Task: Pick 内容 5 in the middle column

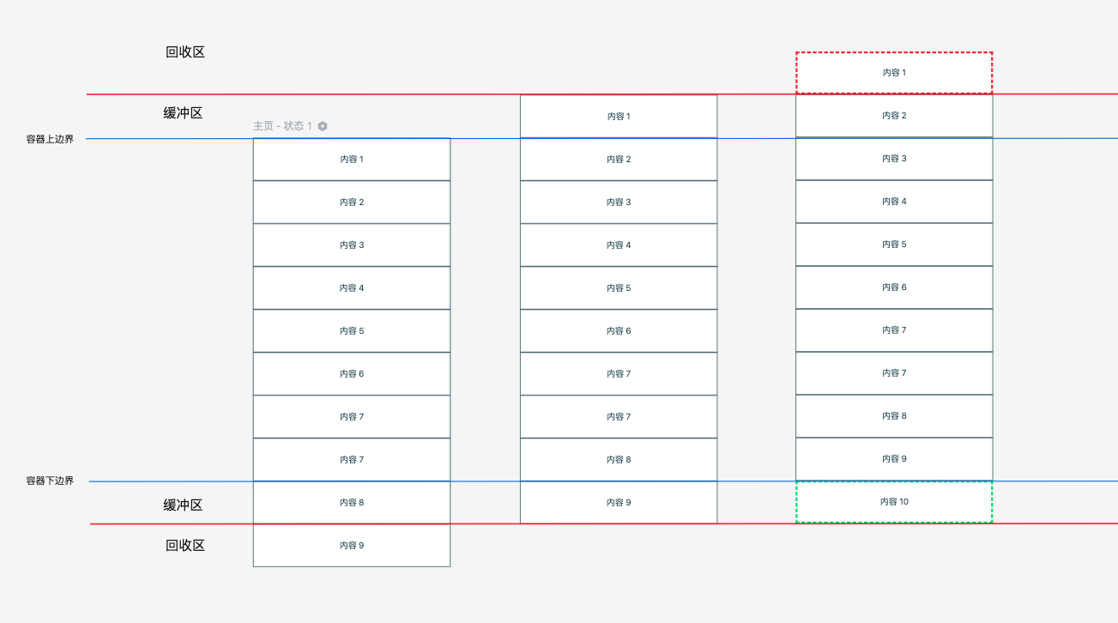Action: point(619,288)
